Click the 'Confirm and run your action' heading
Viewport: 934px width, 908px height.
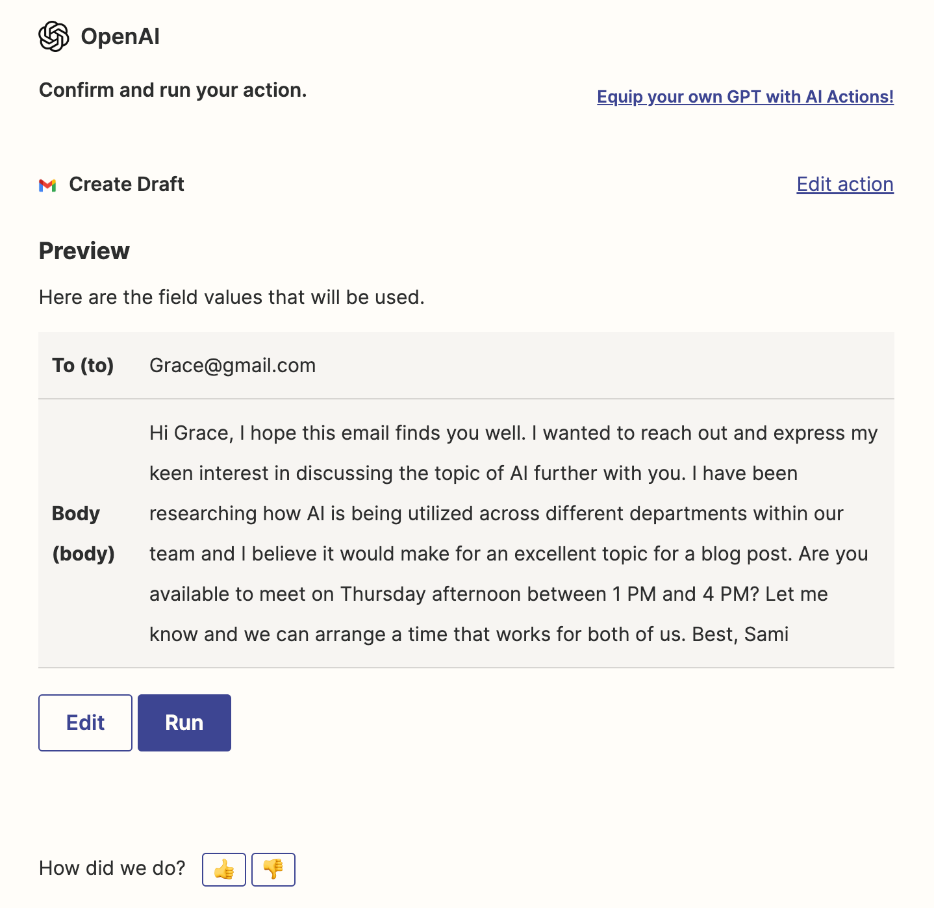(173, 90)
